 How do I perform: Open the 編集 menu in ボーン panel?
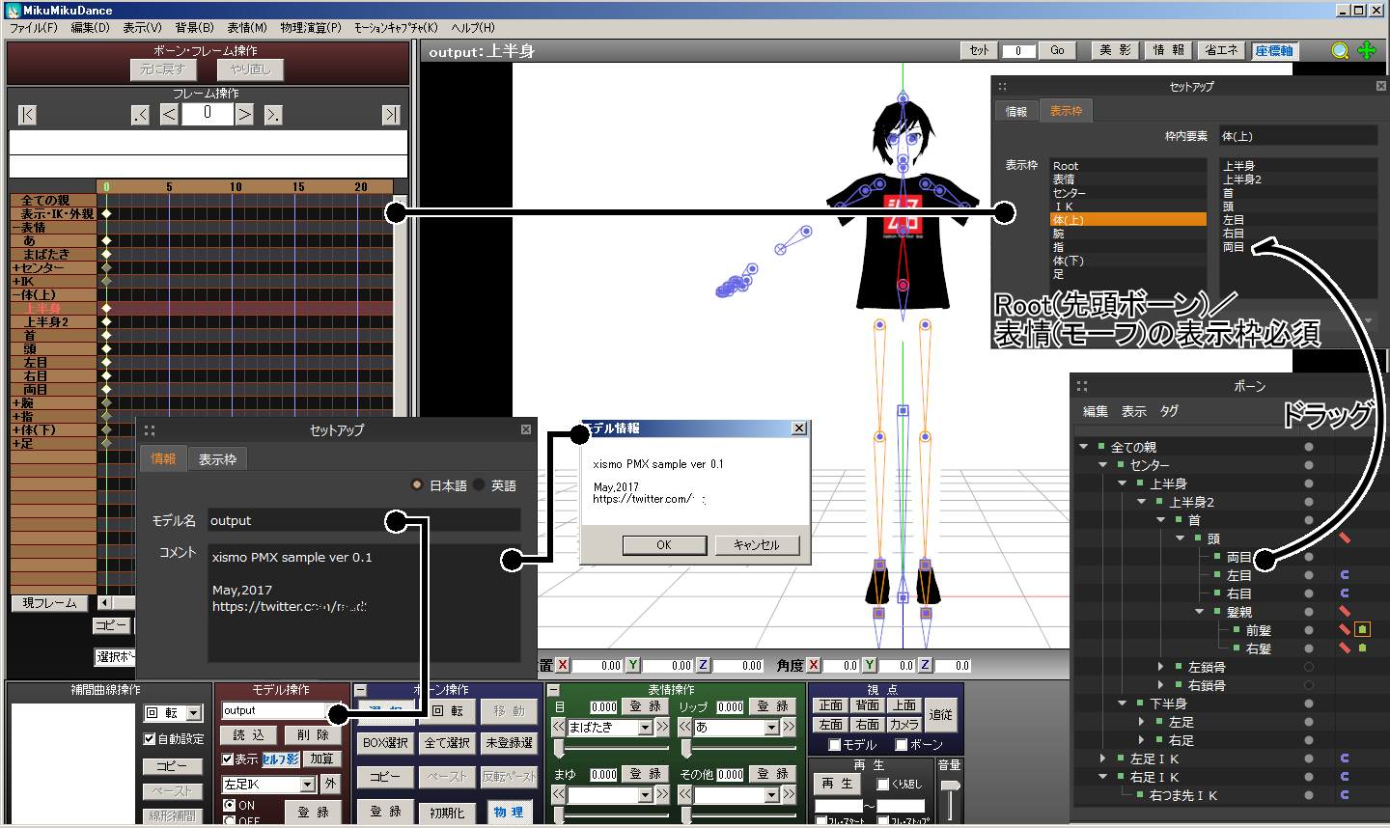[x=1096, y=411]
